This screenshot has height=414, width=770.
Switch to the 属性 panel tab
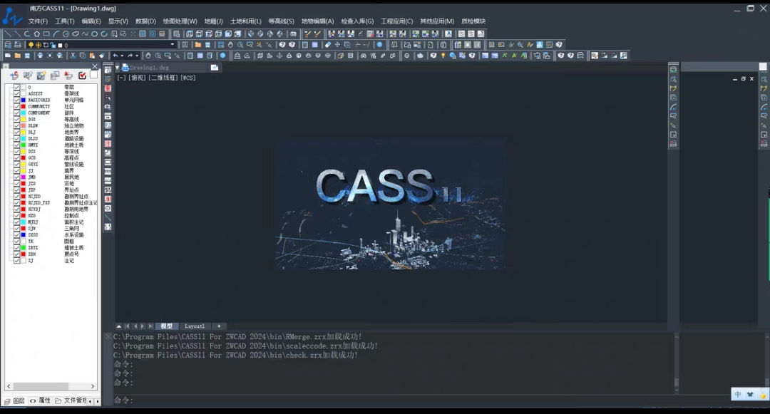pos(40,400)
